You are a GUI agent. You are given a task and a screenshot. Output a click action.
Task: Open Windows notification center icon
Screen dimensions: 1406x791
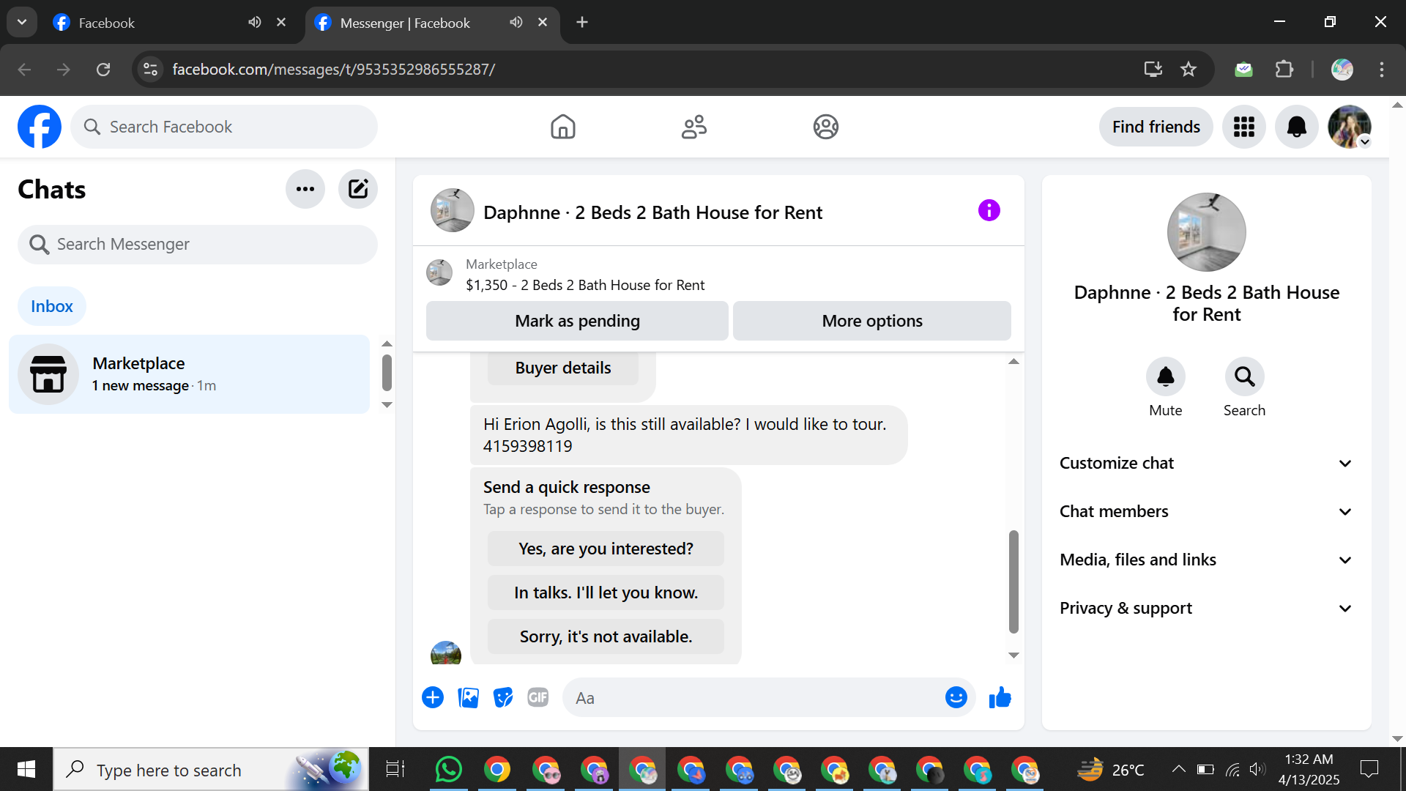1369,769
